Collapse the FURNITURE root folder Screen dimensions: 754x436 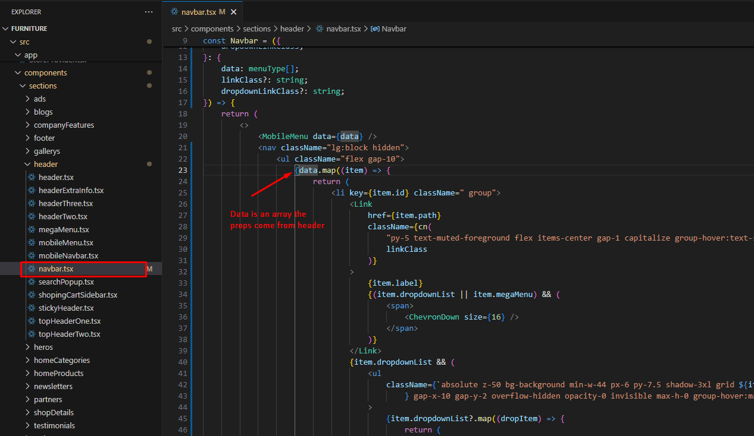(x=6, y=29)
